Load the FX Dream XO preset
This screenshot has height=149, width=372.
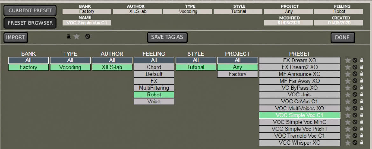point(300,60)
